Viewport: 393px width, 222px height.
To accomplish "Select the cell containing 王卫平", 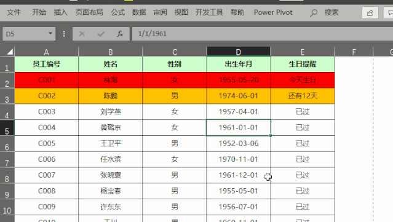I will click(x=111, y=143).
